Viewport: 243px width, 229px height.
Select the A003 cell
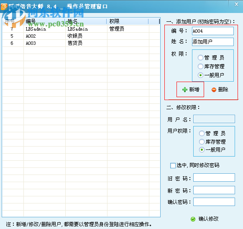click(x=44, y=43)
